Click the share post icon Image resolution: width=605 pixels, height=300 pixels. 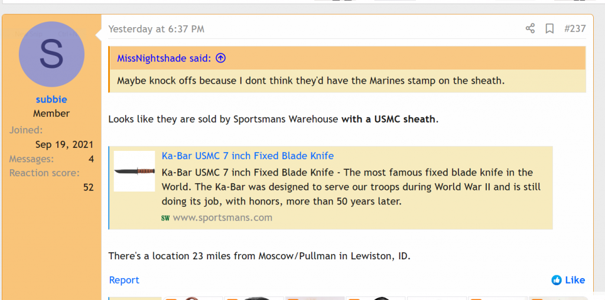point(530,28)
